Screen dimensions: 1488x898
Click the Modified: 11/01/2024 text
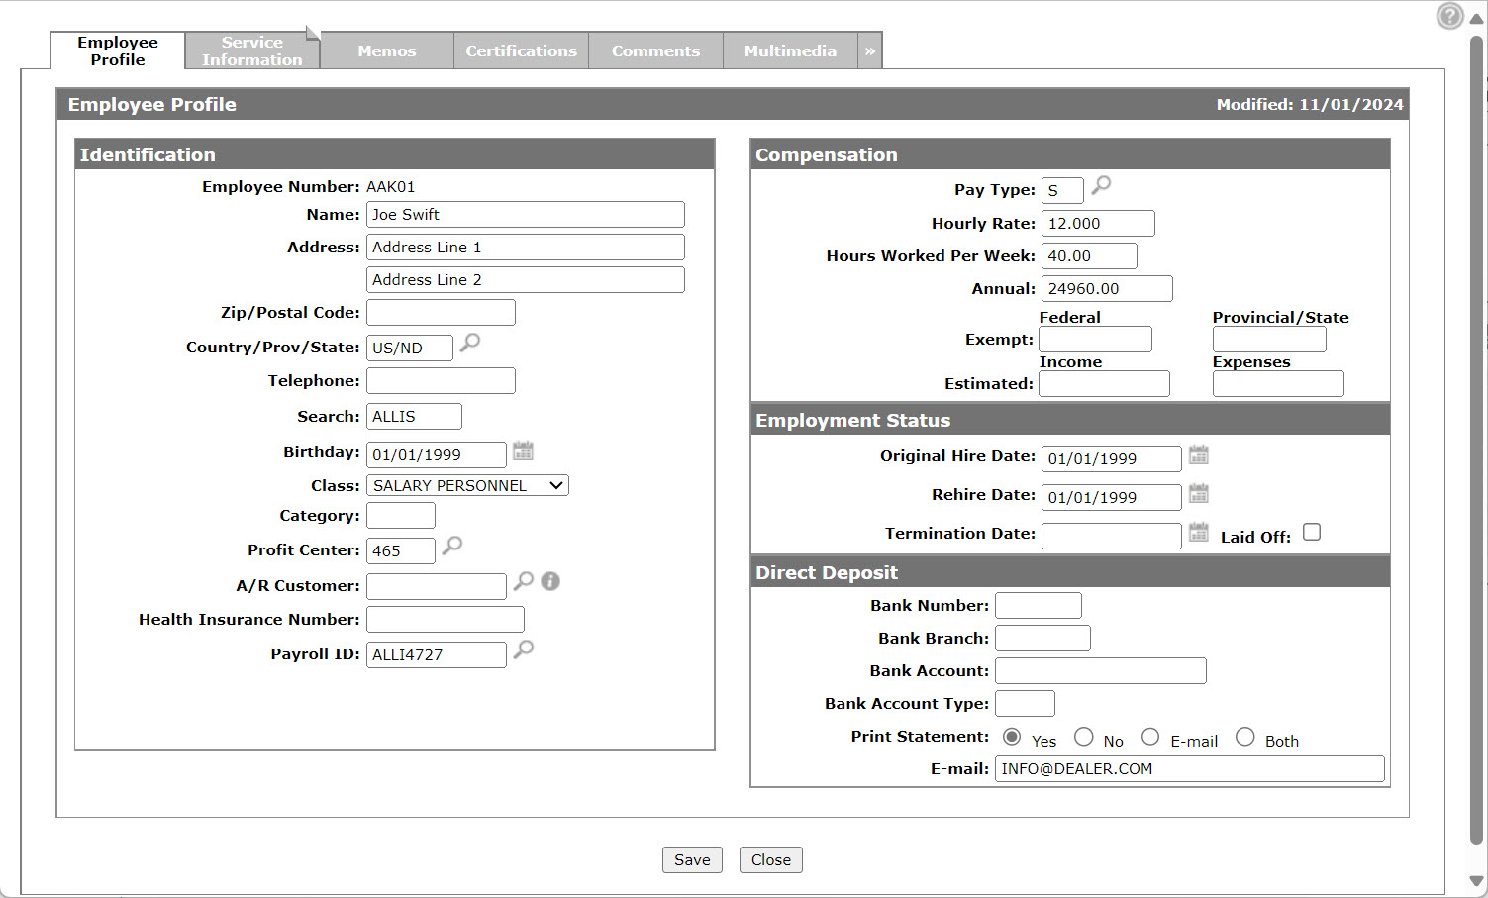point(1310,104)
